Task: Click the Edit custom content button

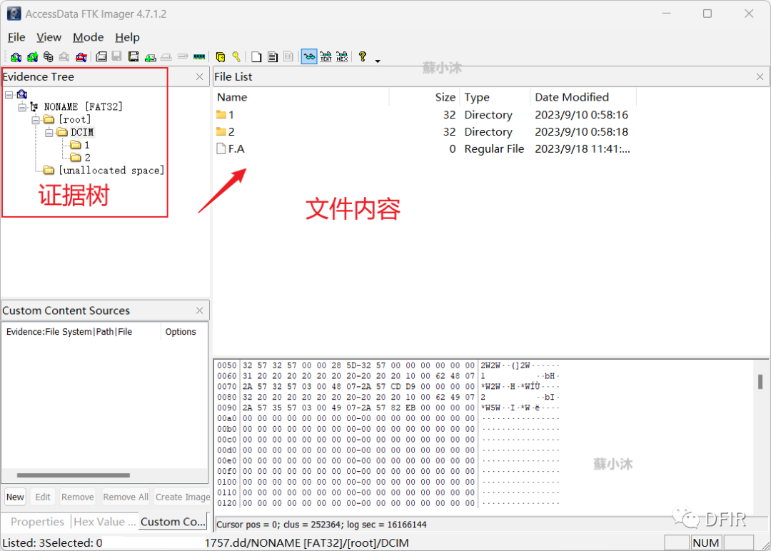Action: click(43, 497)
